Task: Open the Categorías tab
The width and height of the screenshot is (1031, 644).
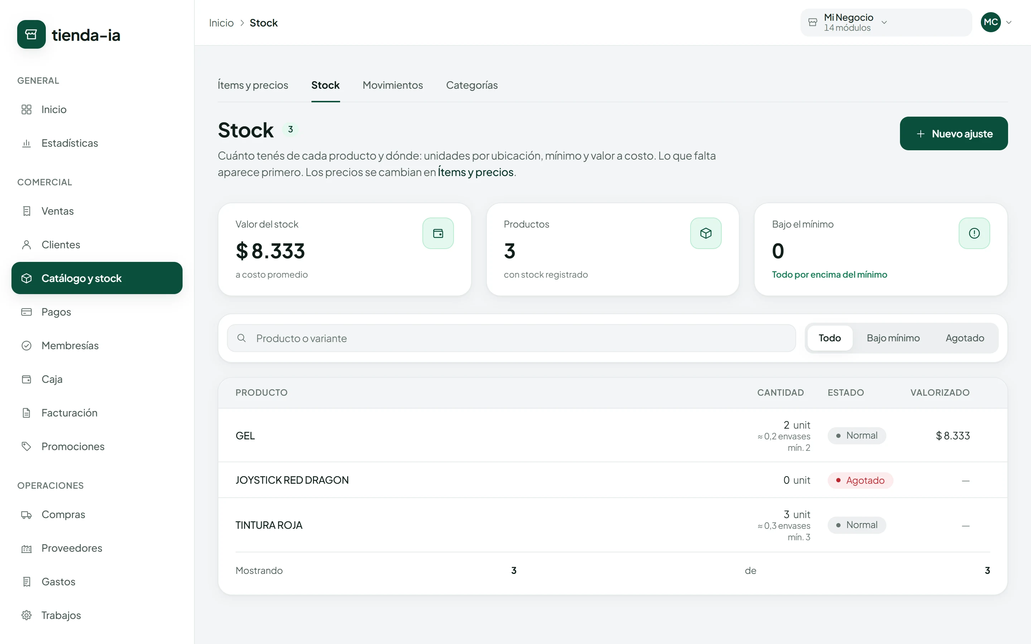Action: (472, 85)
